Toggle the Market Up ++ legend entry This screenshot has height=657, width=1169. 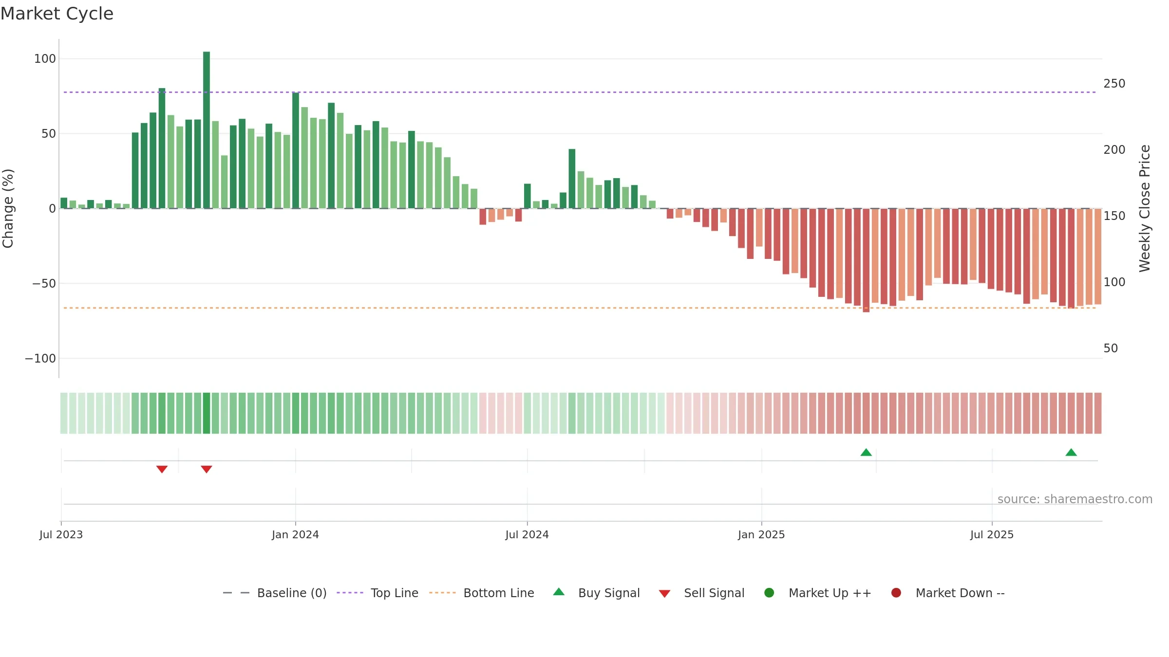tap(817, 593)
